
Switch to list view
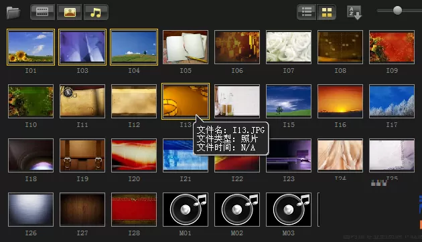point(307,12)
